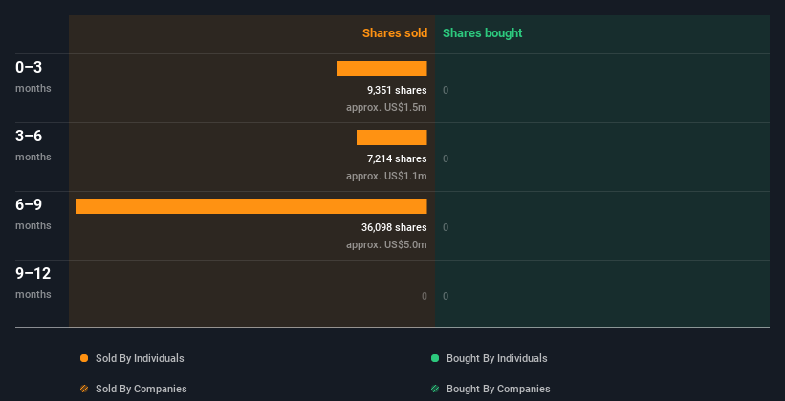Click the 0–3 months row label
Viewport: 785px width, 401px height.
point(33,76)
